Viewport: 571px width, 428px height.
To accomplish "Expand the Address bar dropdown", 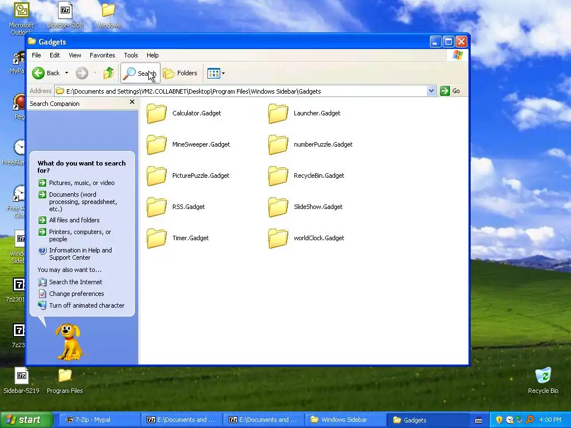I will (x=431, y=91).
